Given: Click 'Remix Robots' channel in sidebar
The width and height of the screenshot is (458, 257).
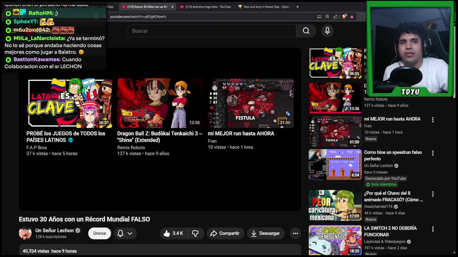Looking at the screenshot, I should click(x=376, y=99).
